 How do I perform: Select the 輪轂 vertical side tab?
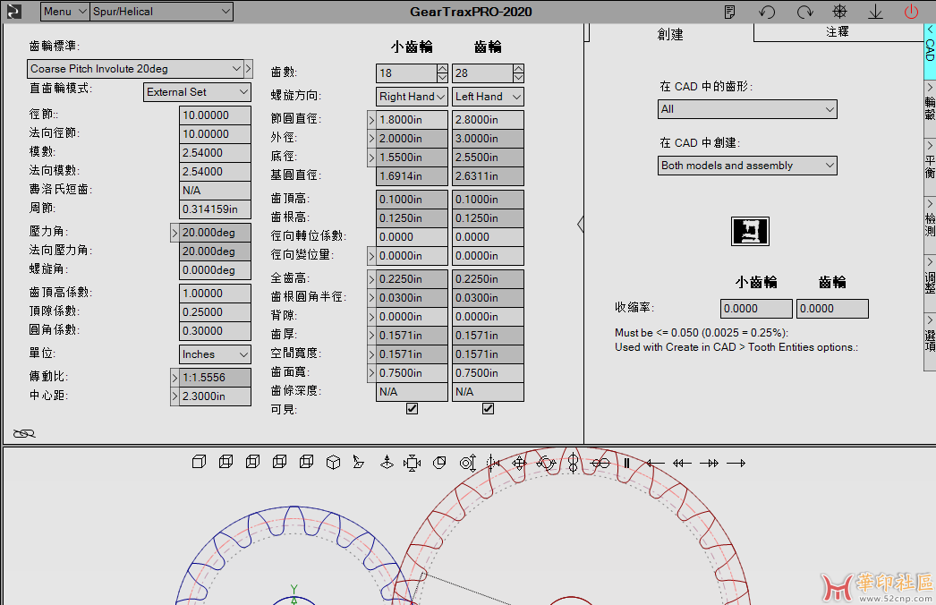pos(930,109)
